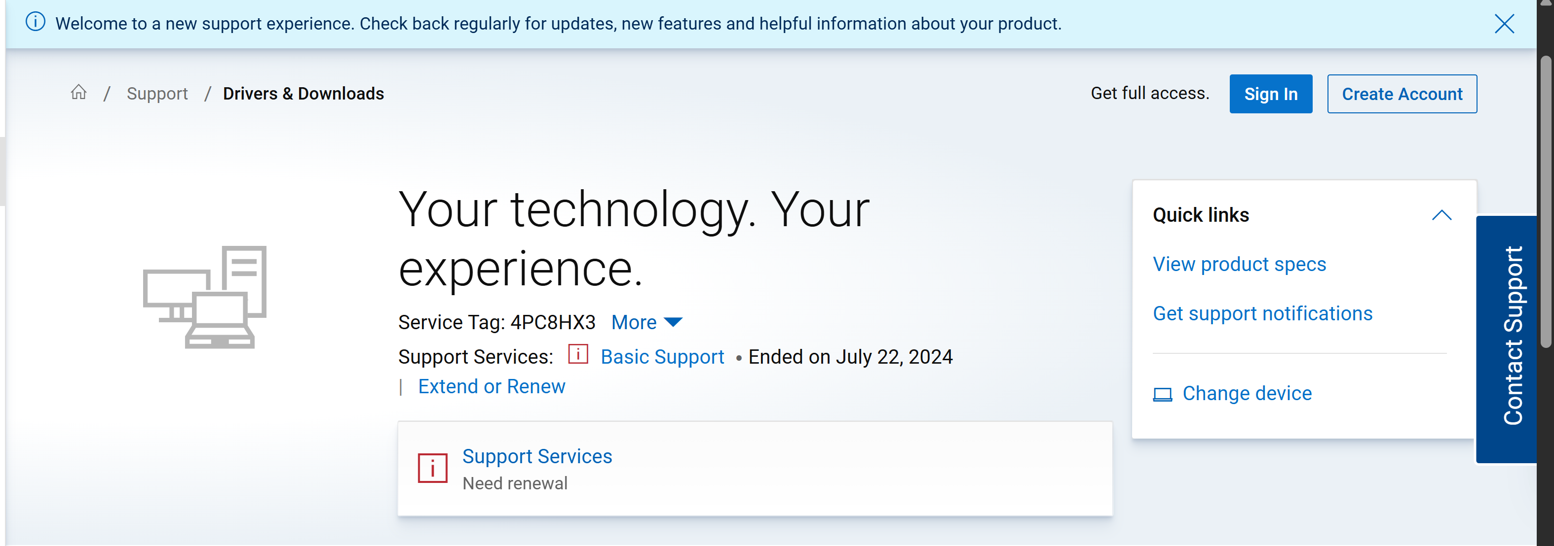The height and width of the screenshot is (546, 1554).
Task: Click the Drivers & Downloads breadcrumb
Action: (x=303, y=94)
